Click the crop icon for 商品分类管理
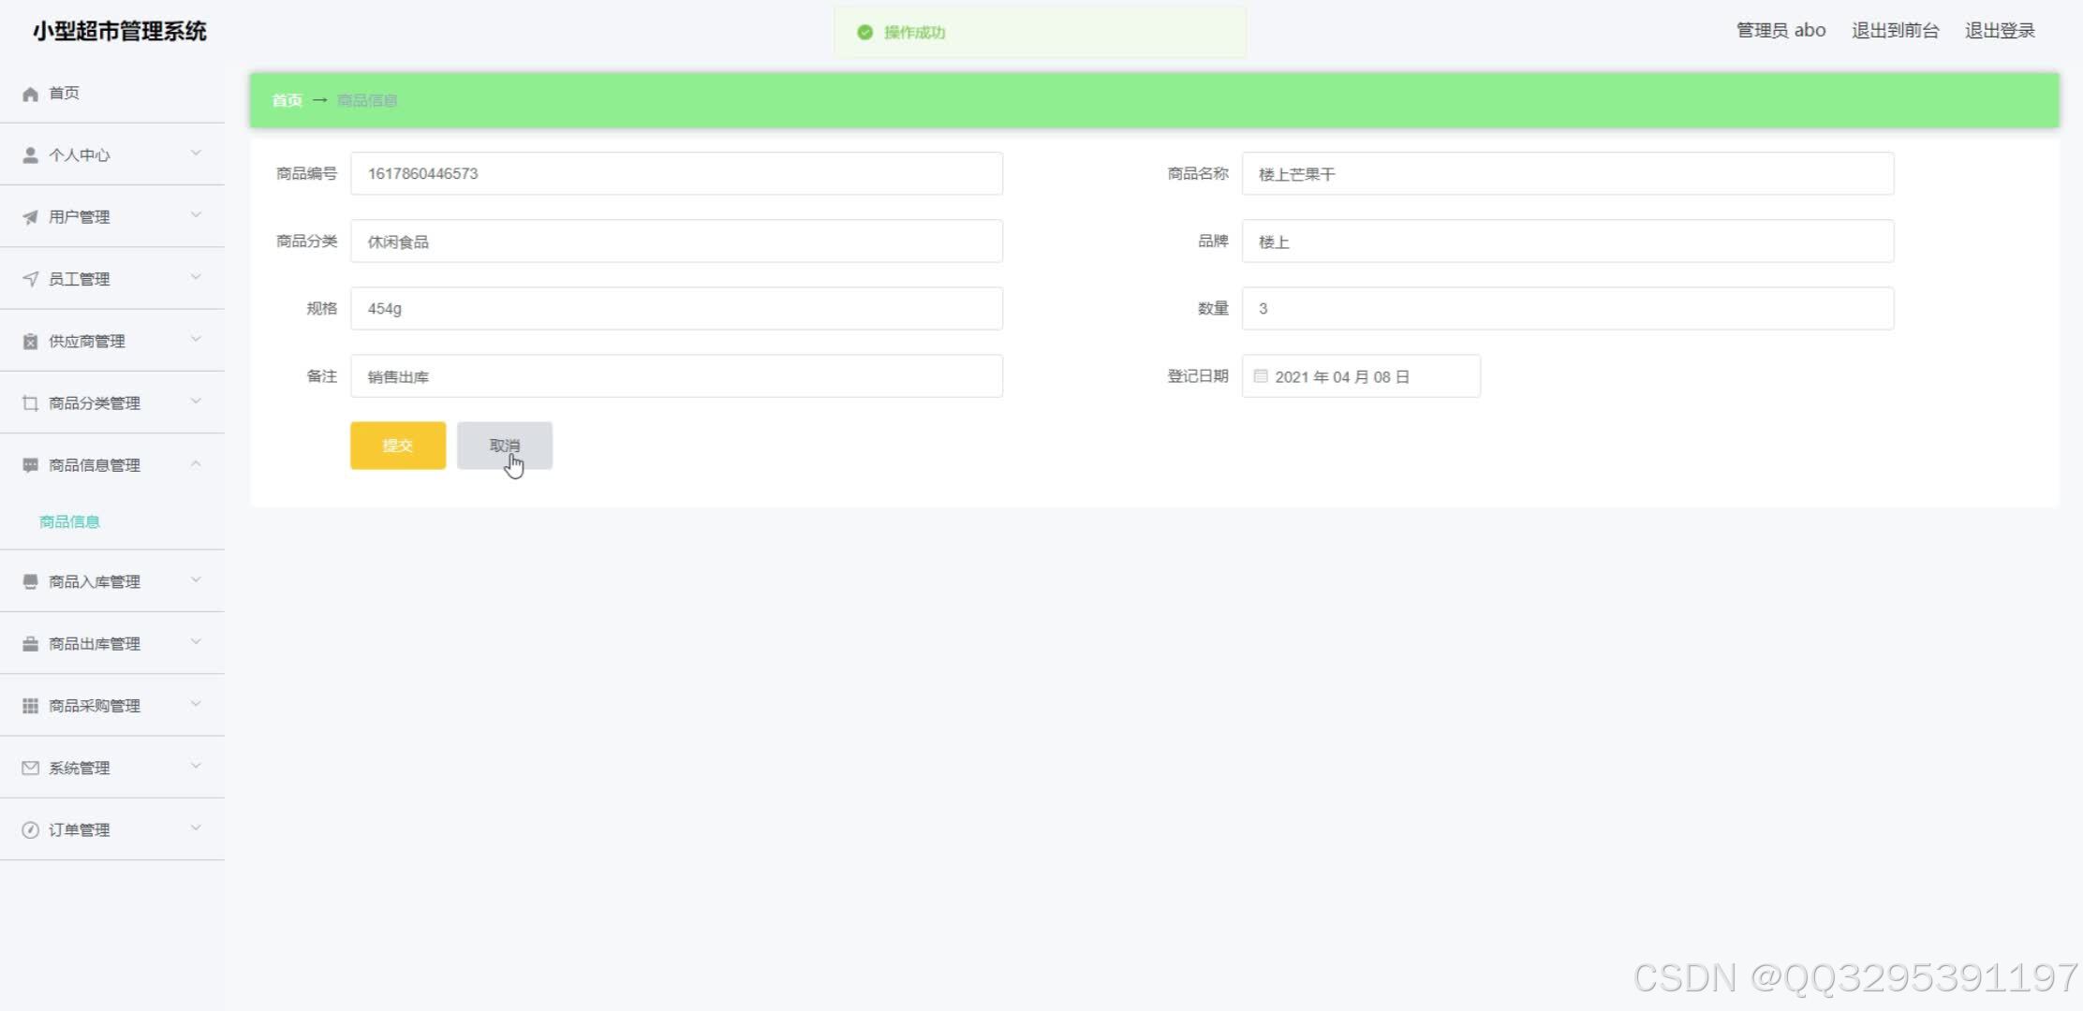The width and height of the screenshot is (2083, 1011). coord(30,403)
